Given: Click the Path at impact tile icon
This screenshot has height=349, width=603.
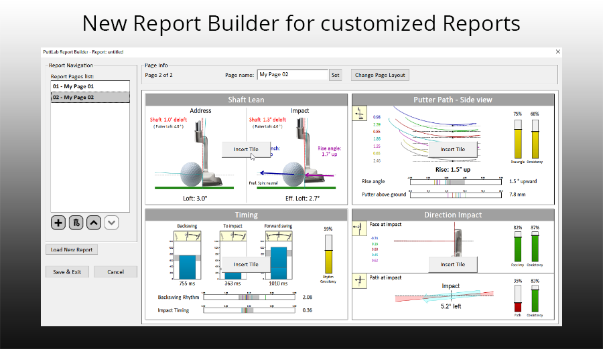Looking at the screenshot, I should 360,281.
